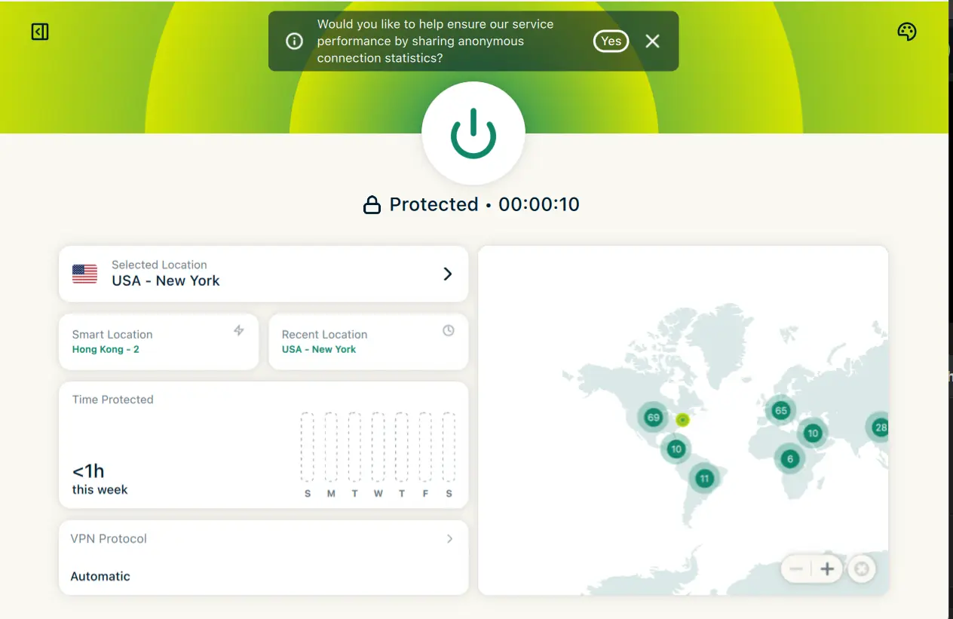953x619 pixels.
Task: Click the USA flag icon
Action: pos(85,274)
